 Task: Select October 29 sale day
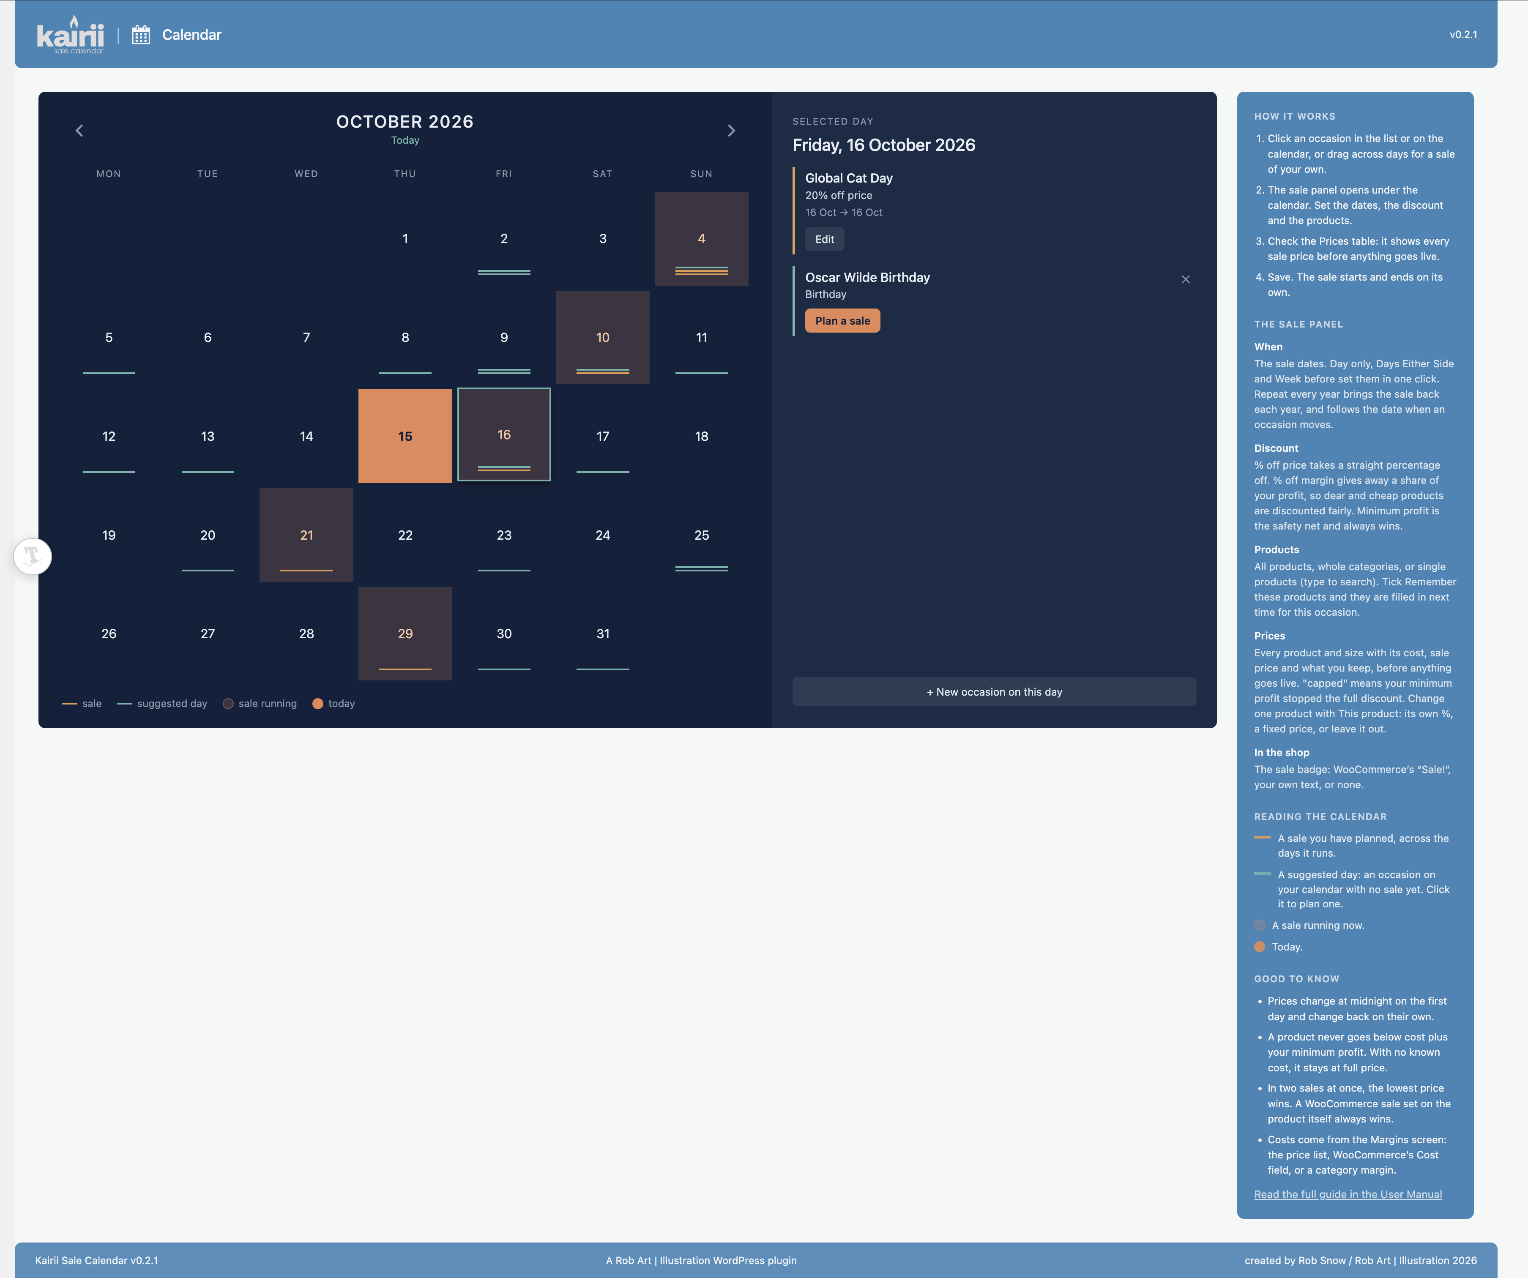(x=405, y=634)
